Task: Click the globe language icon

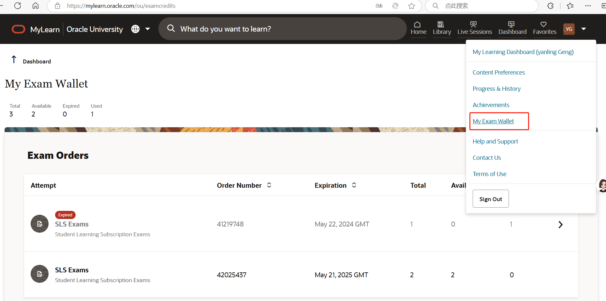Action: 135,29
